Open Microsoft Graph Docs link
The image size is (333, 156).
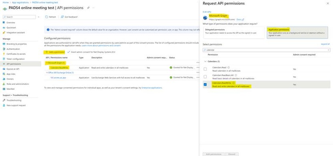(x=240, y=20)
